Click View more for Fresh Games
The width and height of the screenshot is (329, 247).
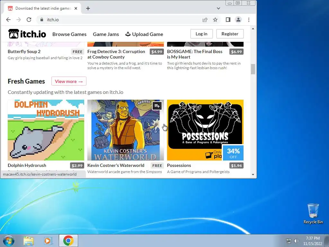69,81
